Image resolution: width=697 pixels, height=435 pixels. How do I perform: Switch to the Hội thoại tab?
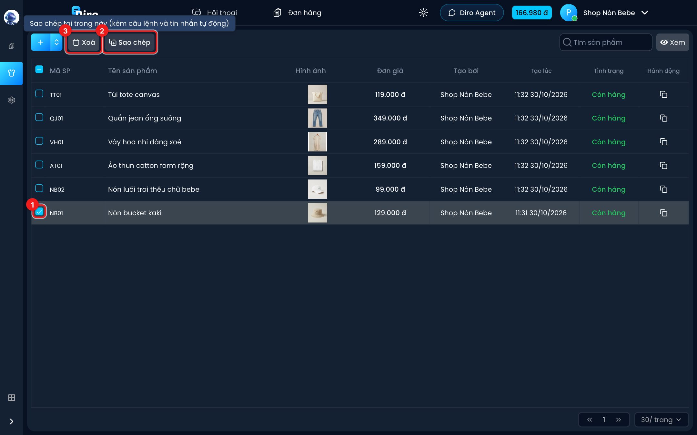[215, 13]
